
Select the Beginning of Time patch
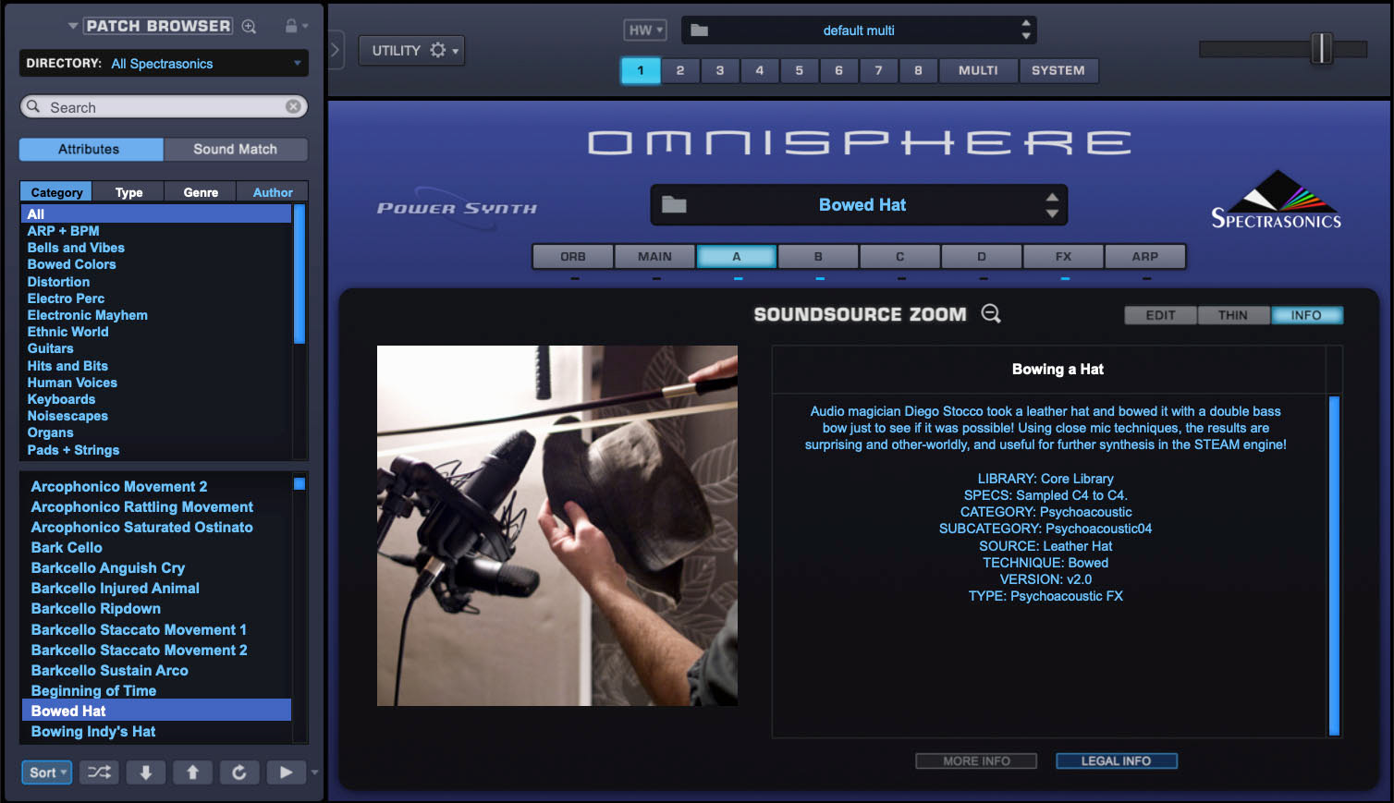[93, 690]
